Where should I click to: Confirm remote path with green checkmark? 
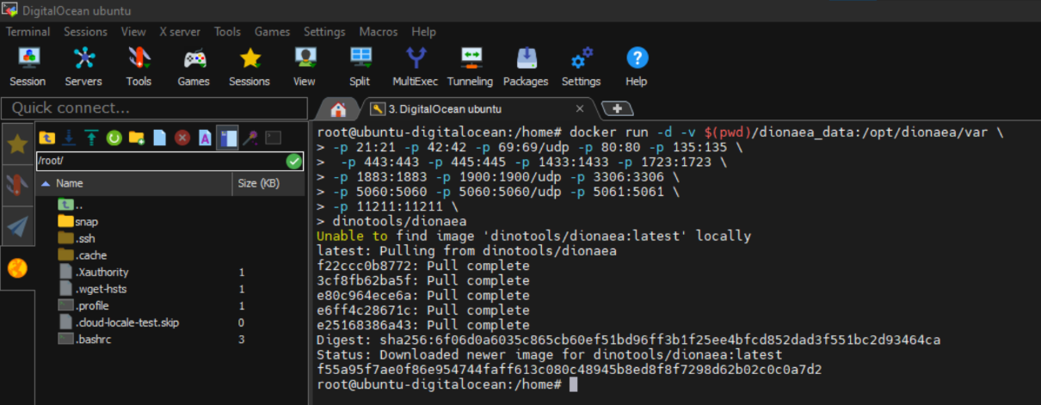pyautogui.click(x=294, y=161)
